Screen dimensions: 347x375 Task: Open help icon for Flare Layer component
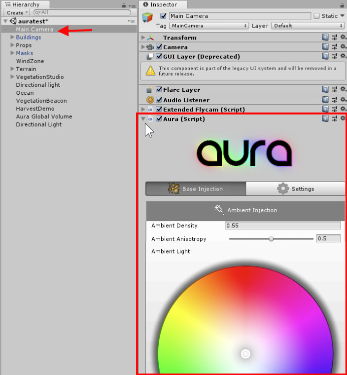325,89
